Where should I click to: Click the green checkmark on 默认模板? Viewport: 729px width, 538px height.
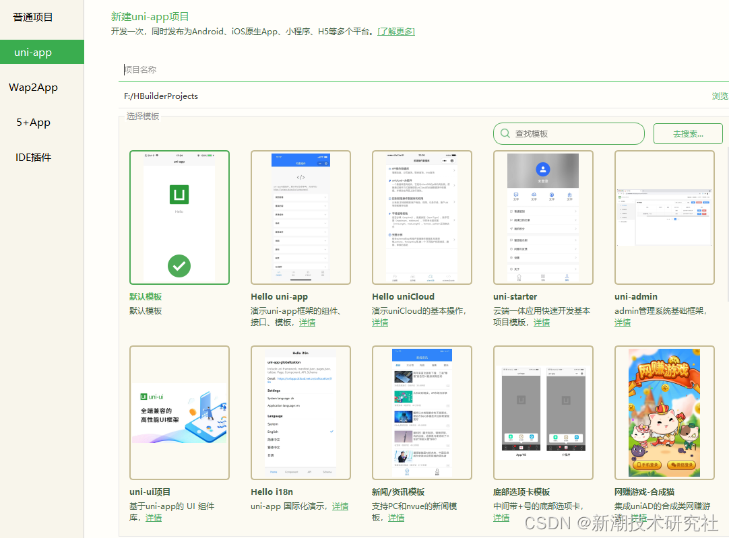179,266
